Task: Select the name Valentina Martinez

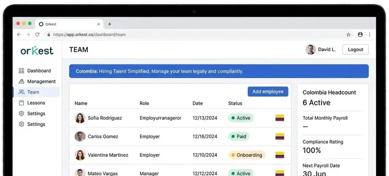Action: (x=108, y=155)
